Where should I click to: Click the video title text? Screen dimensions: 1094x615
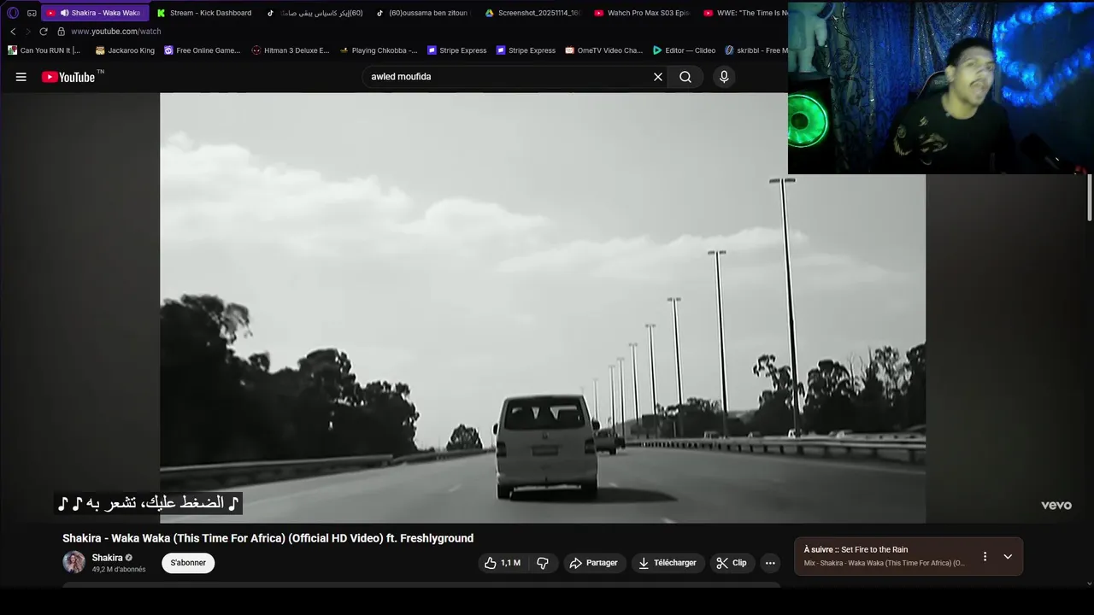pyautogui.click(x=268, y=538)
